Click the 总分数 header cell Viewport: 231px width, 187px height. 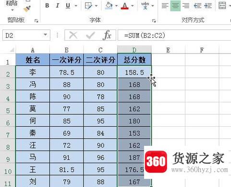[134, 60]
